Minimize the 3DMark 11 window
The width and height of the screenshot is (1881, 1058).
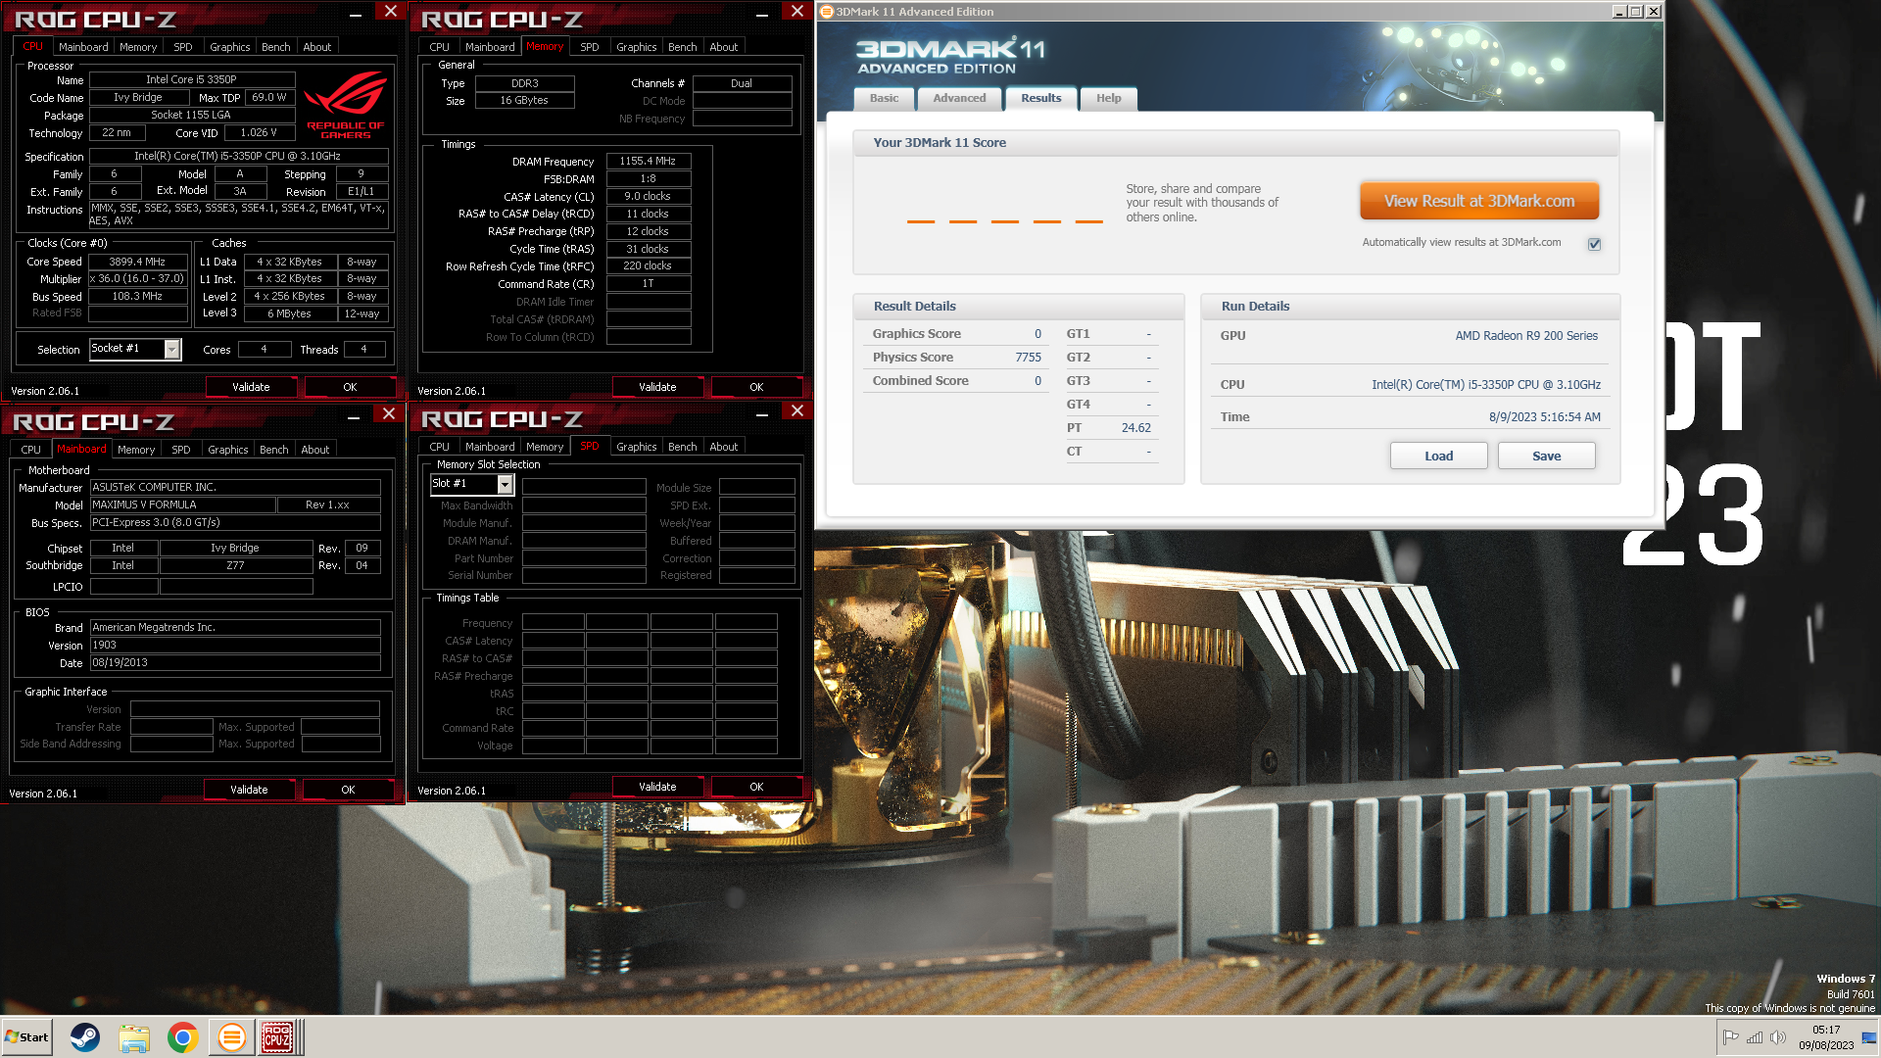1618,12
